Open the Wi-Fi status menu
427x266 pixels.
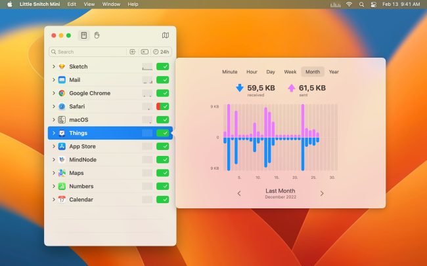(349, 5)
